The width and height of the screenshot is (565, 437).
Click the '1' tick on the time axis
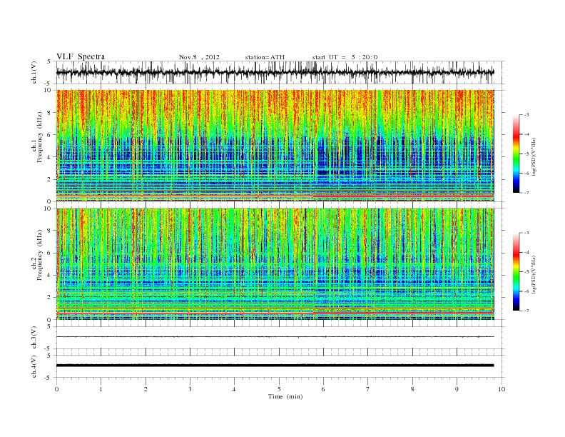click(x=101, y=389)
